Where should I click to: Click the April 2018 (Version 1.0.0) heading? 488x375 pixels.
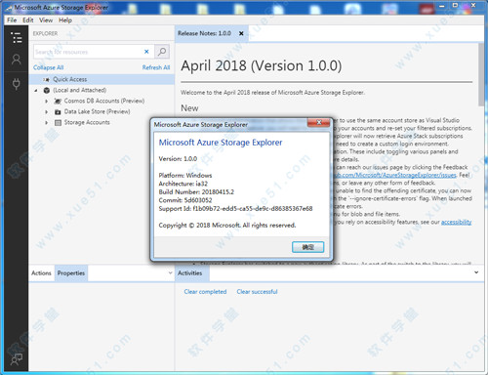[x=262, y=65]
